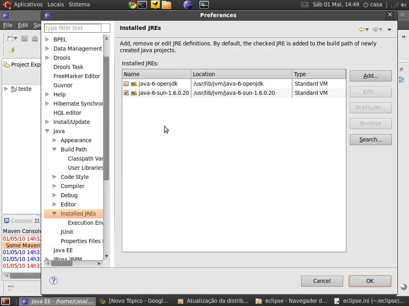Select the JUnit preferences item

(67, 232)
